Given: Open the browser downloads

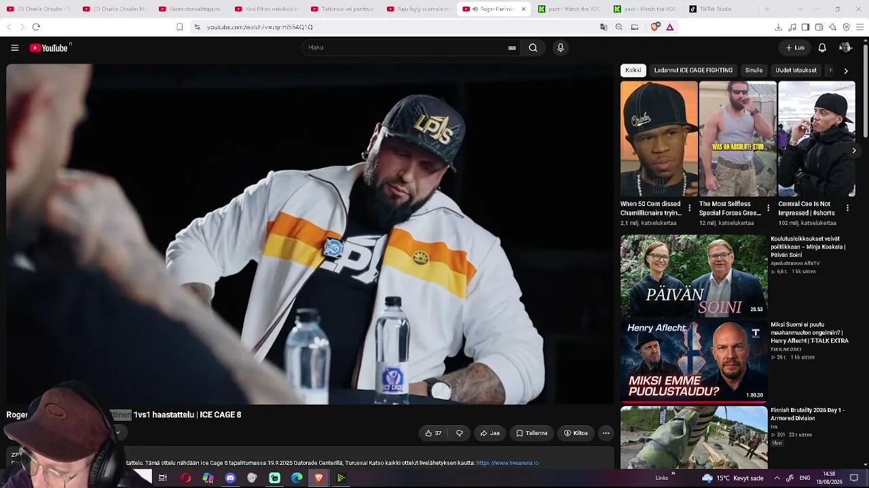Looking at the screenshot, I should pos(778,27).
